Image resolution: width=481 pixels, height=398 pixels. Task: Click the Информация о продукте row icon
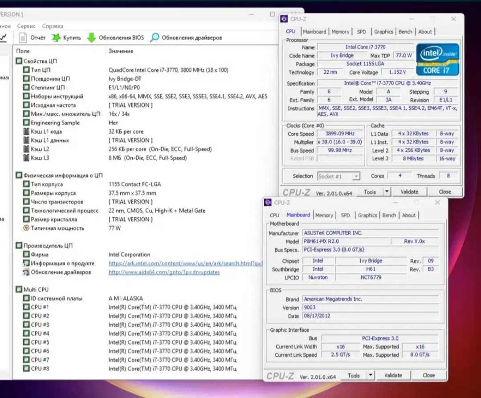pos(26,263)
